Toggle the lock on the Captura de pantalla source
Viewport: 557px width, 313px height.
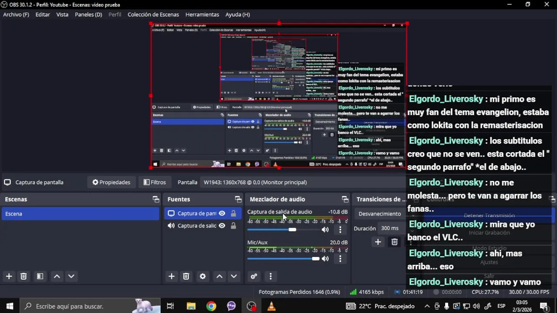233,213
